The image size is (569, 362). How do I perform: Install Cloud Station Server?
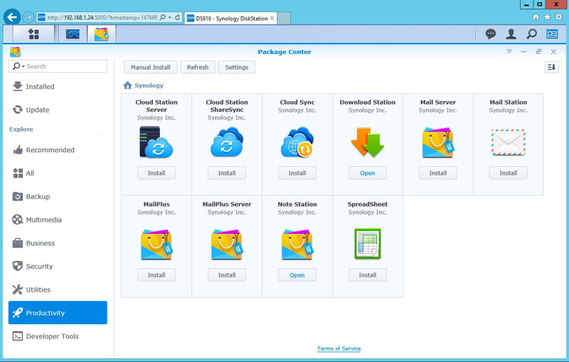pos(156,173)
